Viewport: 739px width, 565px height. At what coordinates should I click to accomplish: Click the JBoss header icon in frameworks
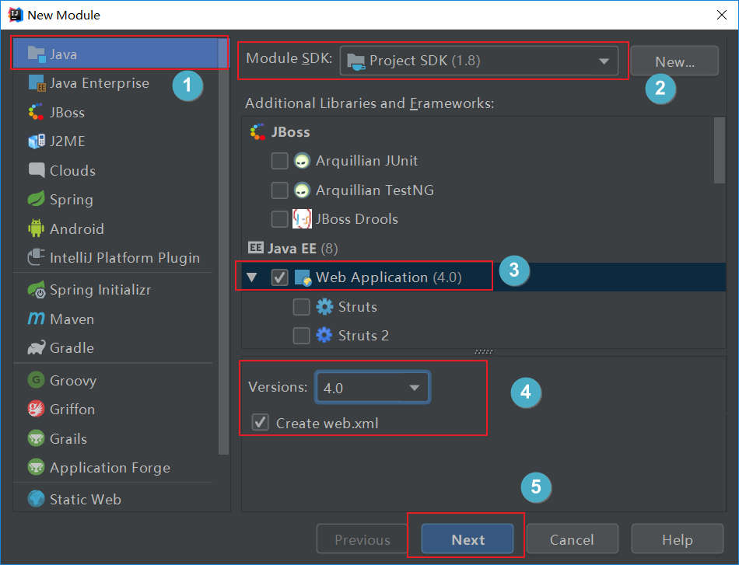click(x=257, y=132)
